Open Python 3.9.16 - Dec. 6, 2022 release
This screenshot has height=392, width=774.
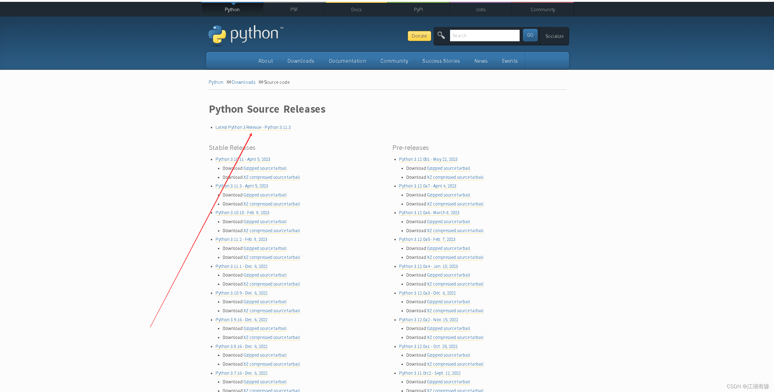point(241,320)
